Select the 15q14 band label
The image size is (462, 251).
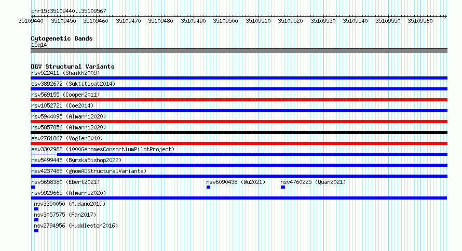coord(39,45)
